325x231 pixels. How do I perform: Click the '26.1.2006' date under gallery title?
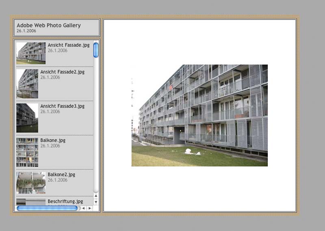coord(26,31)
